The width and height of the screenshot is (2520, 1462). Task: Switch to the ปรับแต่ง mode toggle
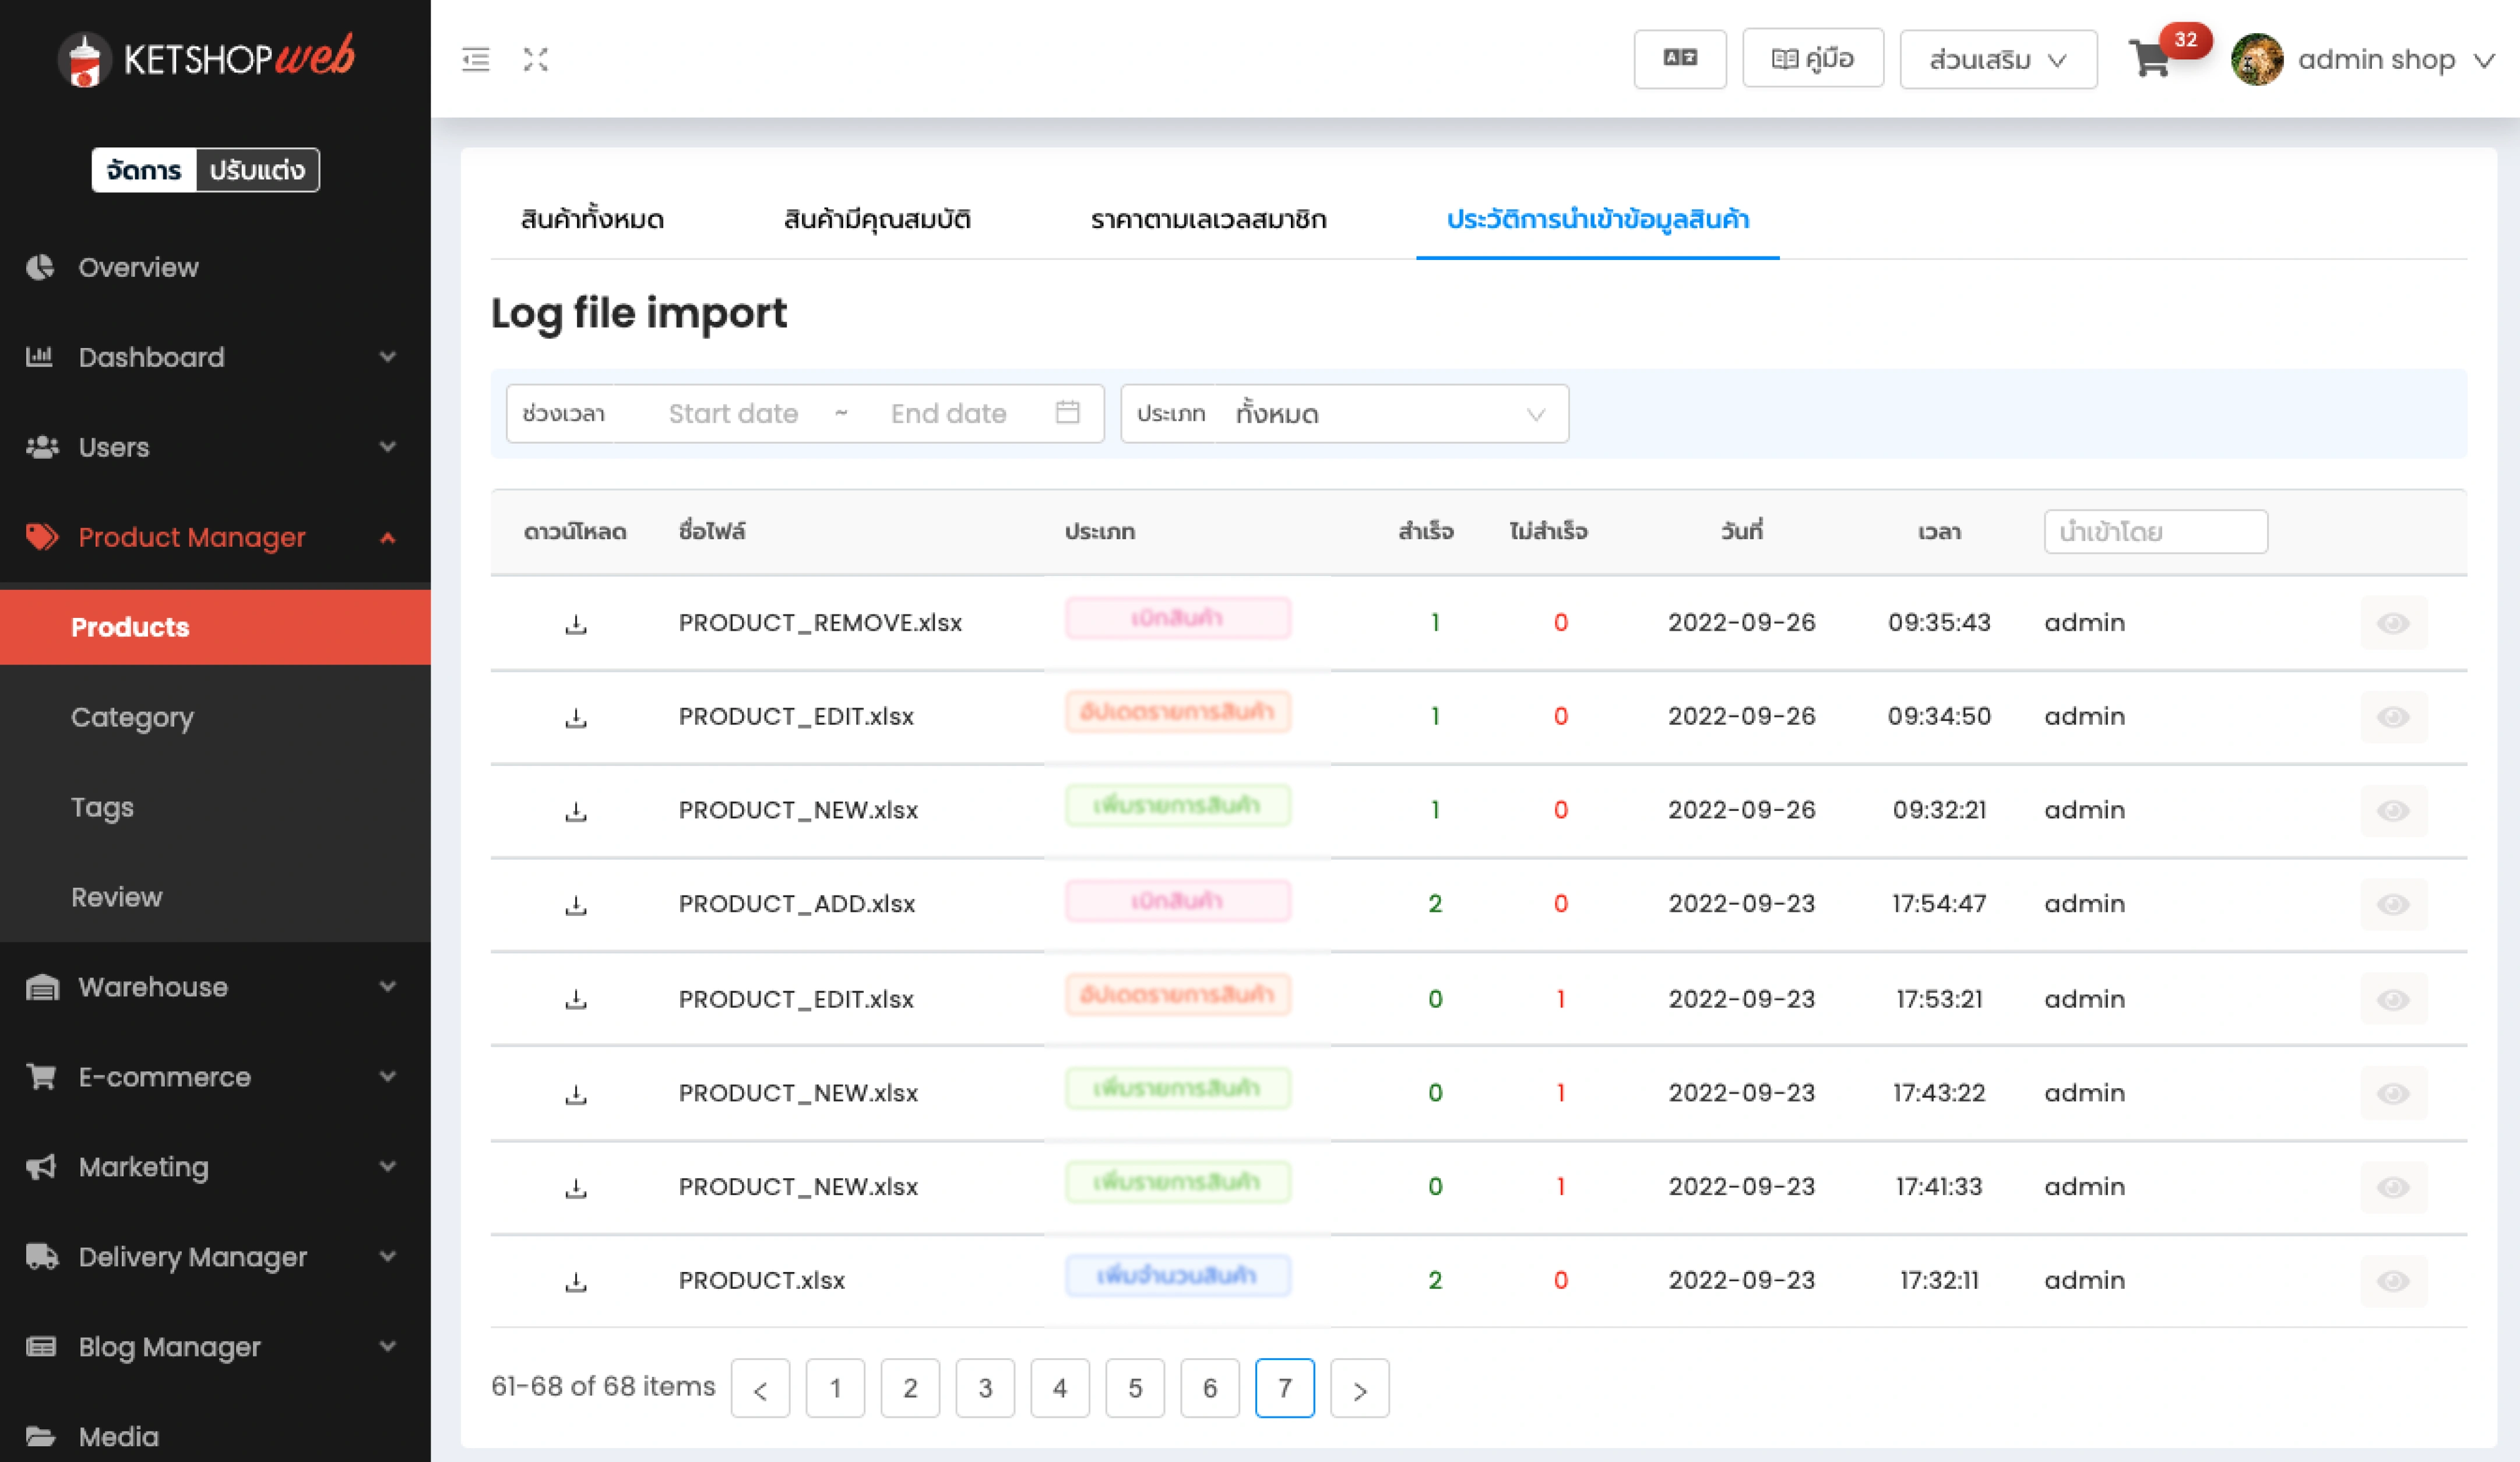click(x=257, y=170)
